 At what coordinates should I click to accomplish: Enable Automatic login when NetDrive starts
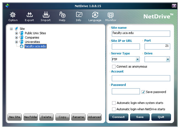click(114, 109)
